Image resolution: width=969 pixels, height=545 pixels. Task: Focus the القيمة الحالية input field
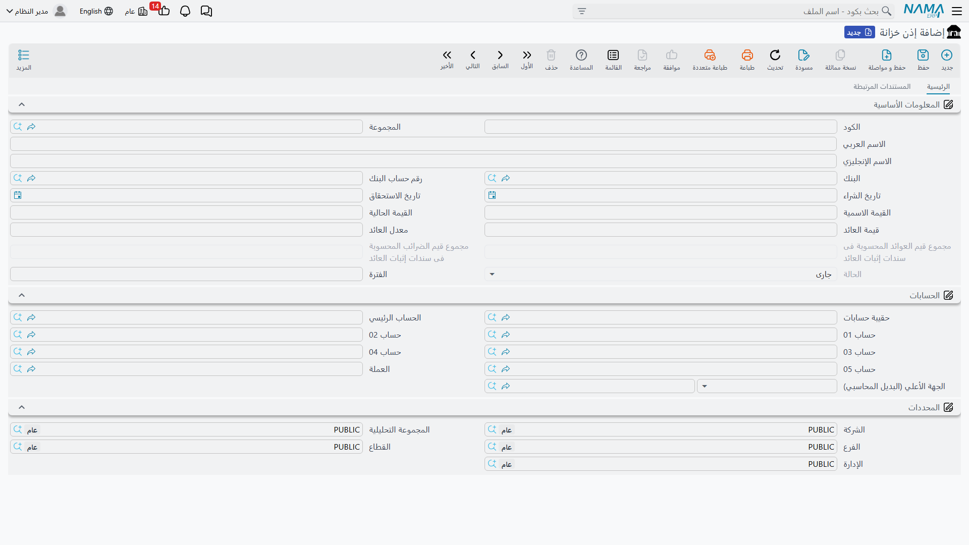click(x=186, y=212)
